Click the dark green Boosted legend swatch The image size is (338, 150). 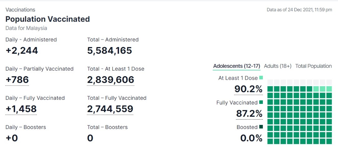click(x=261, y=127)
